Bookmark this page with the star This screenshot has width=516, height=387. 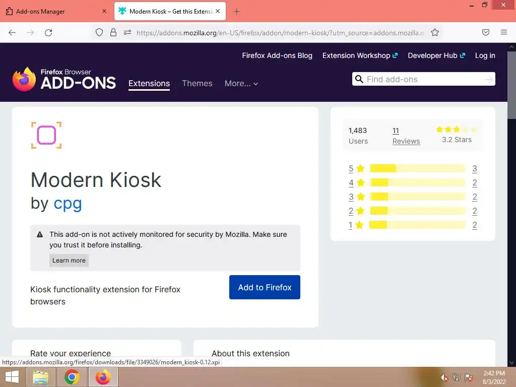[x=435, y=32]
